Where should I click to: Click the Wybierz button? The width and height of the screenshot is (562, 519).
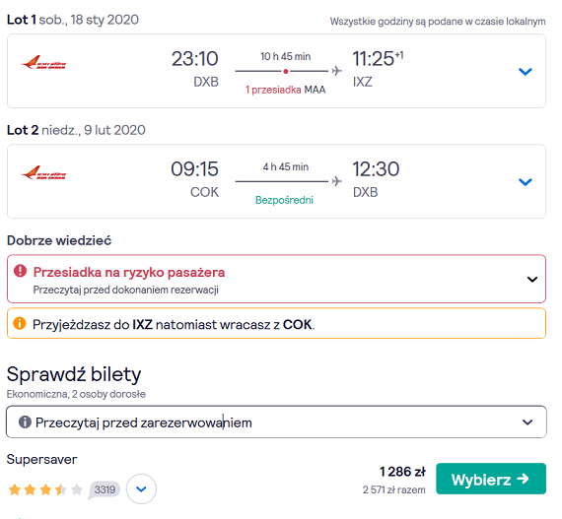point(491,479)
